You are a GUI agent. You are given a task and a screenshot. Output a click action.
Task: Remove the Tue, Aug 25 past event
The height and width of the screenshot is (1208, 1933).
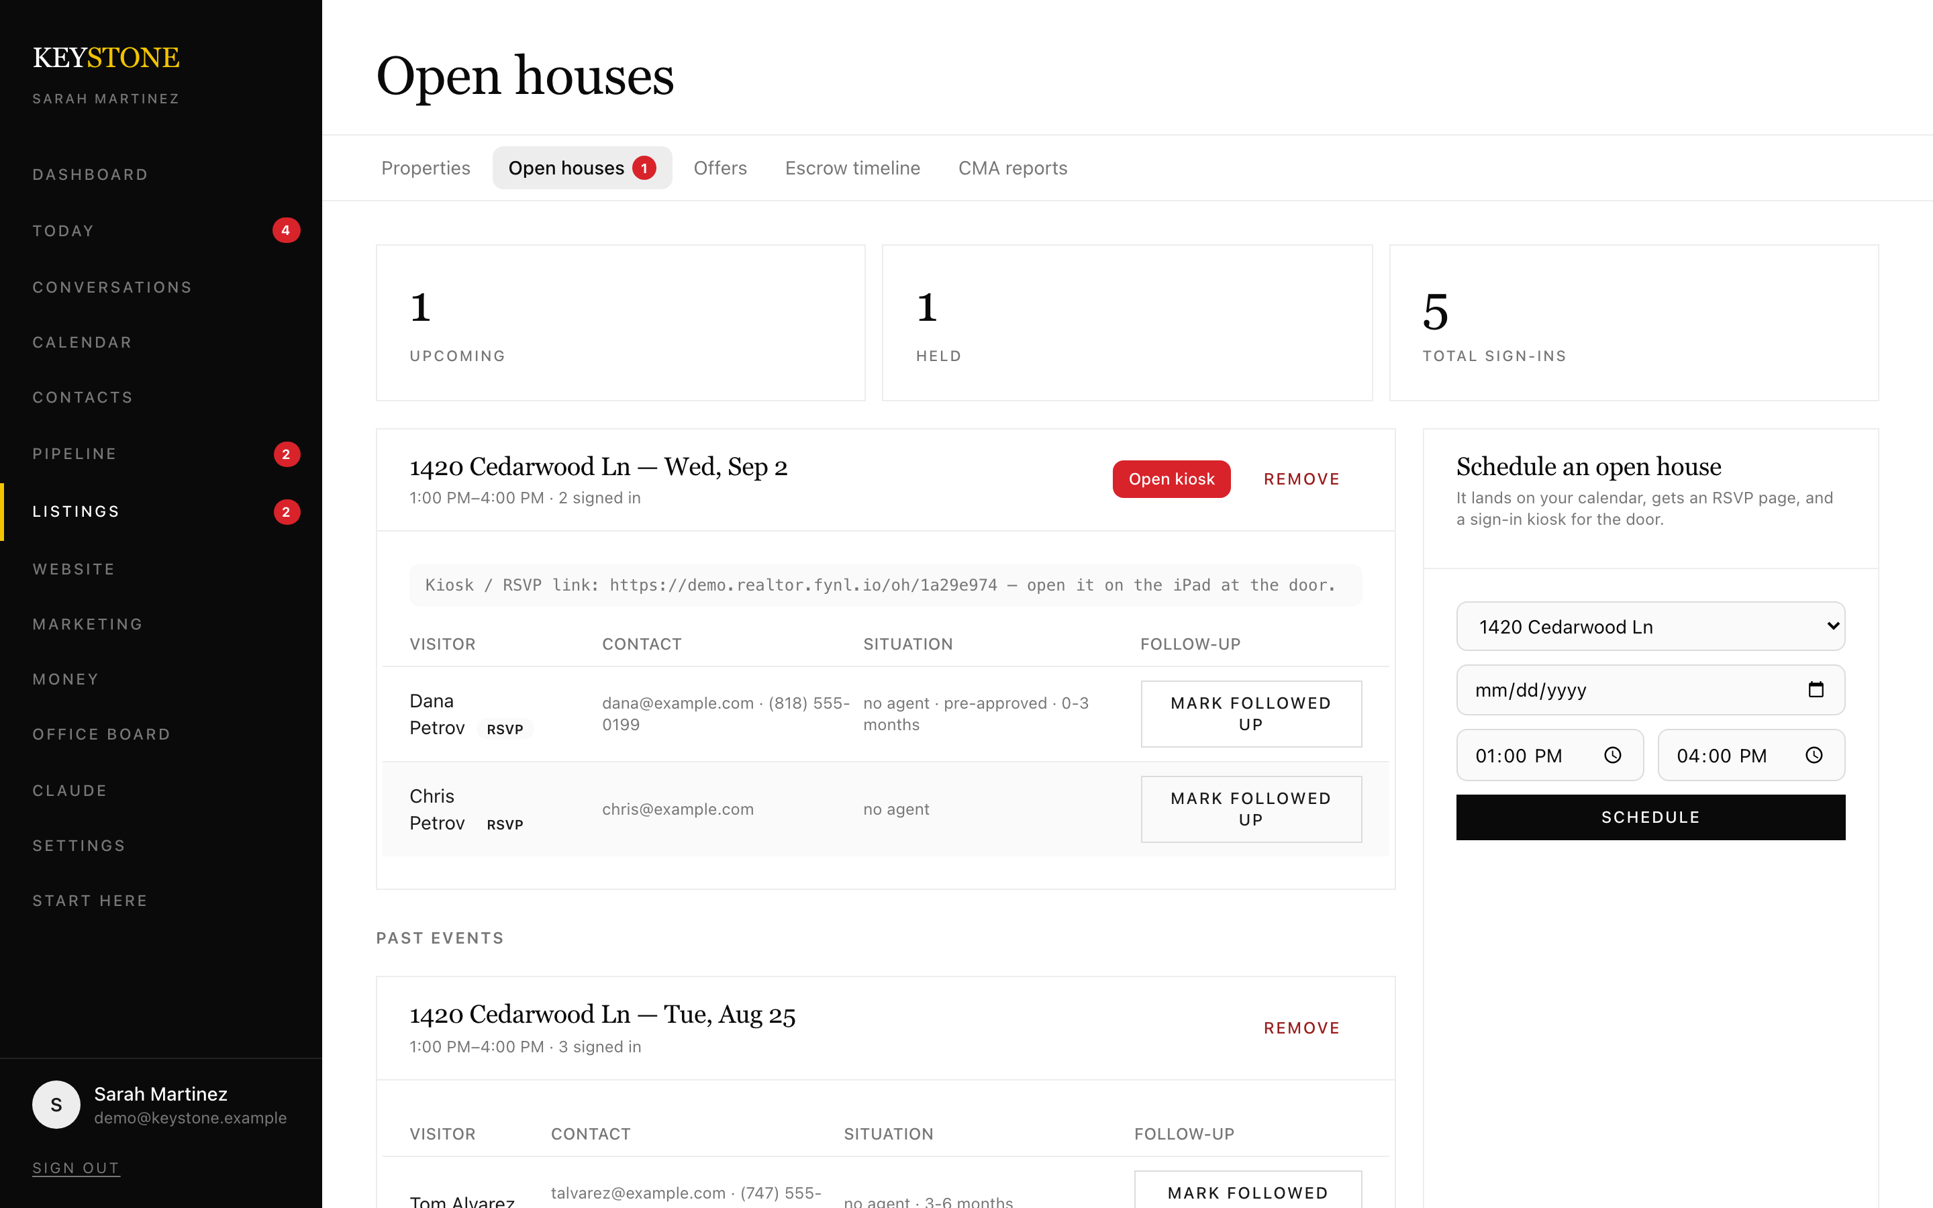pyautogui.click(x=1301, y=1027)
